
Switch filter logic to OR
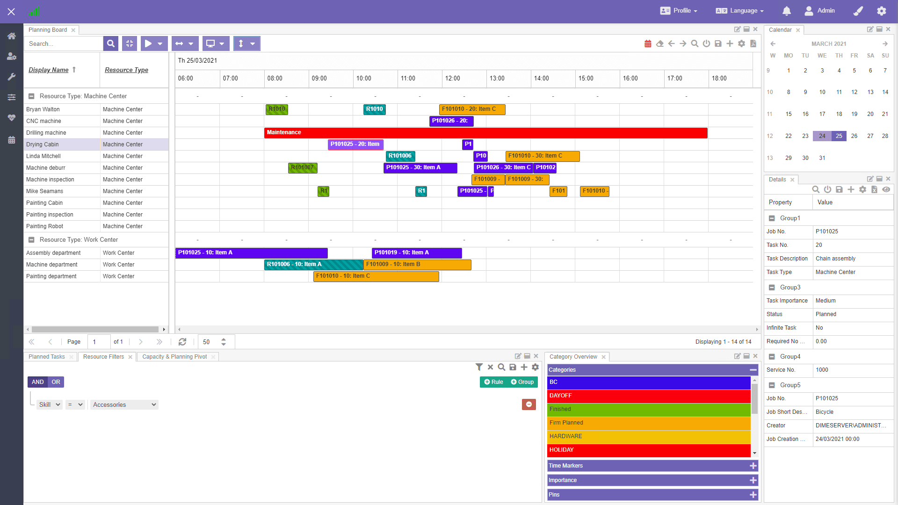pos(56,382)
